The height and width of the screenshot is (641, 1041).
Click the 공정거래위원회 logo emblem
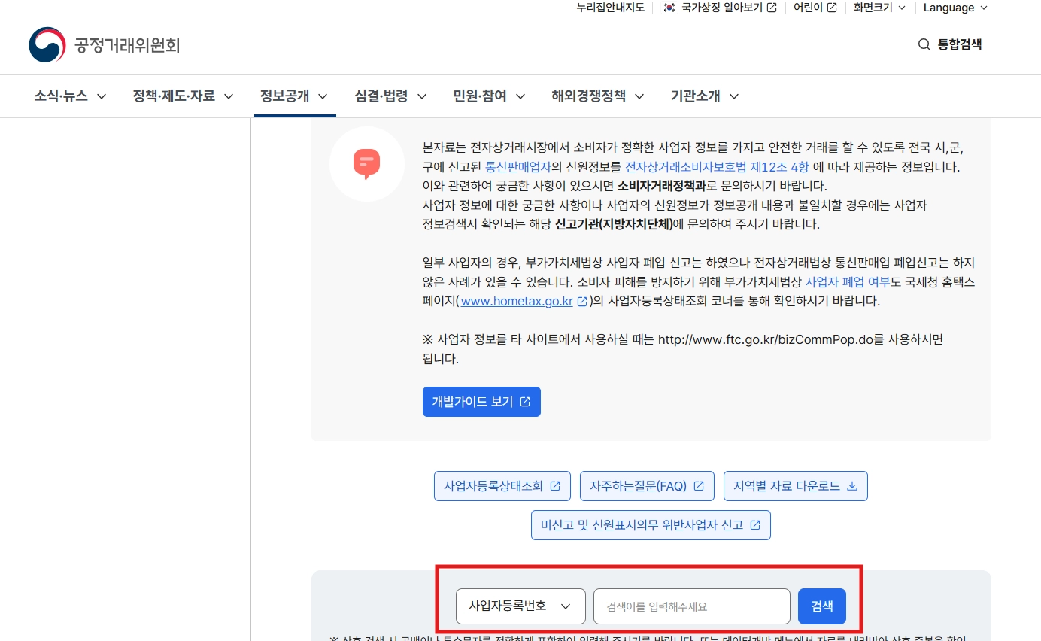tap(47, 45)
